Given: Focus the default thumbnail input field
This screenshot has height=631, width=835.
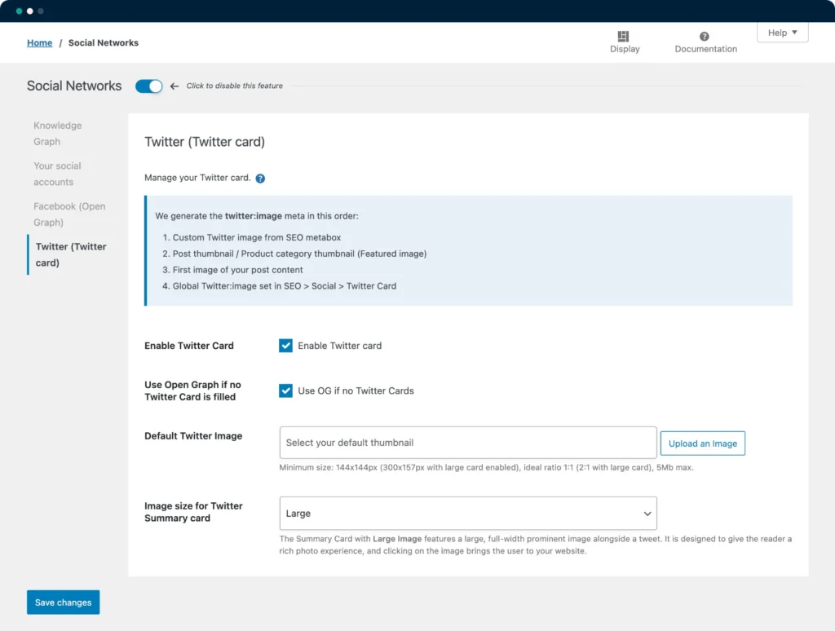Looking at the screenshot, I should [x=467, y=443].
